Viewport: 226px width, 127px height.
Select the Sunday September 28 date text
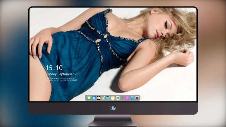click(62, 74)
